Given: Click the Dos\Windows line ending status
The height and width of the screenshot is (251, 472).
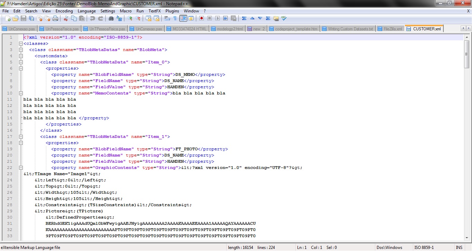Looking at the screenshot, I should tap(389, 248).
